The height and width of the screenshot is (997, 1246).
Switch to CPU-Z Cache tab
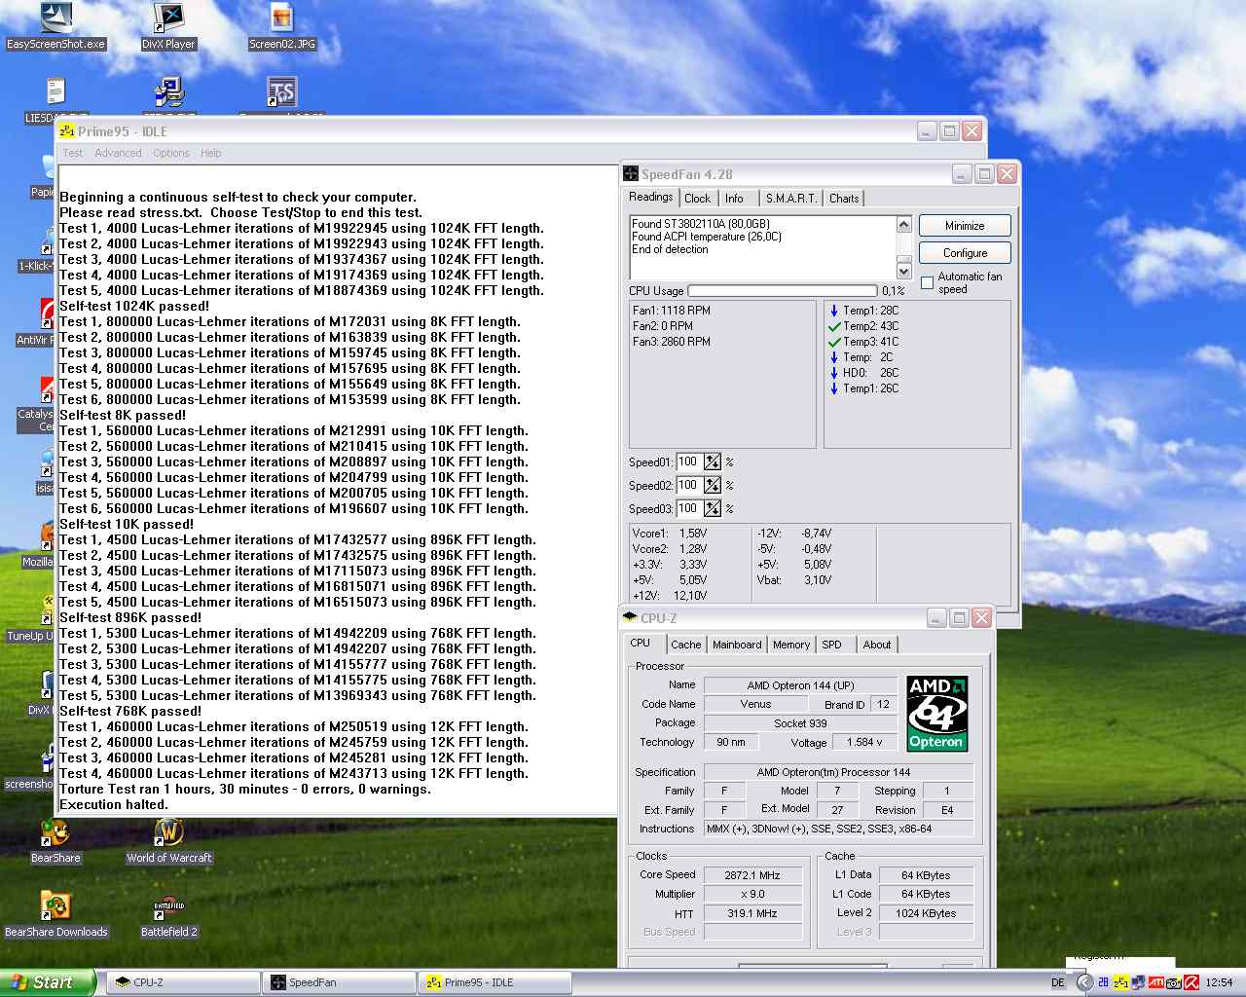pyautogui.click(x=686, y=645)
